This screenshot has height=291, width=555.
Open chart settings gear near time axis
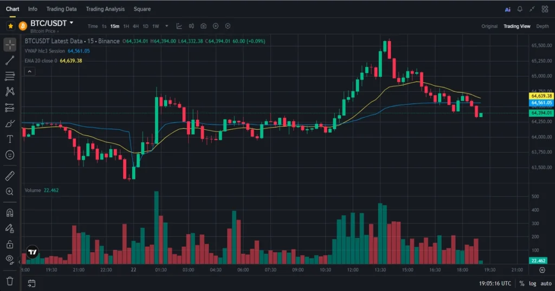(x=542, y=270)
